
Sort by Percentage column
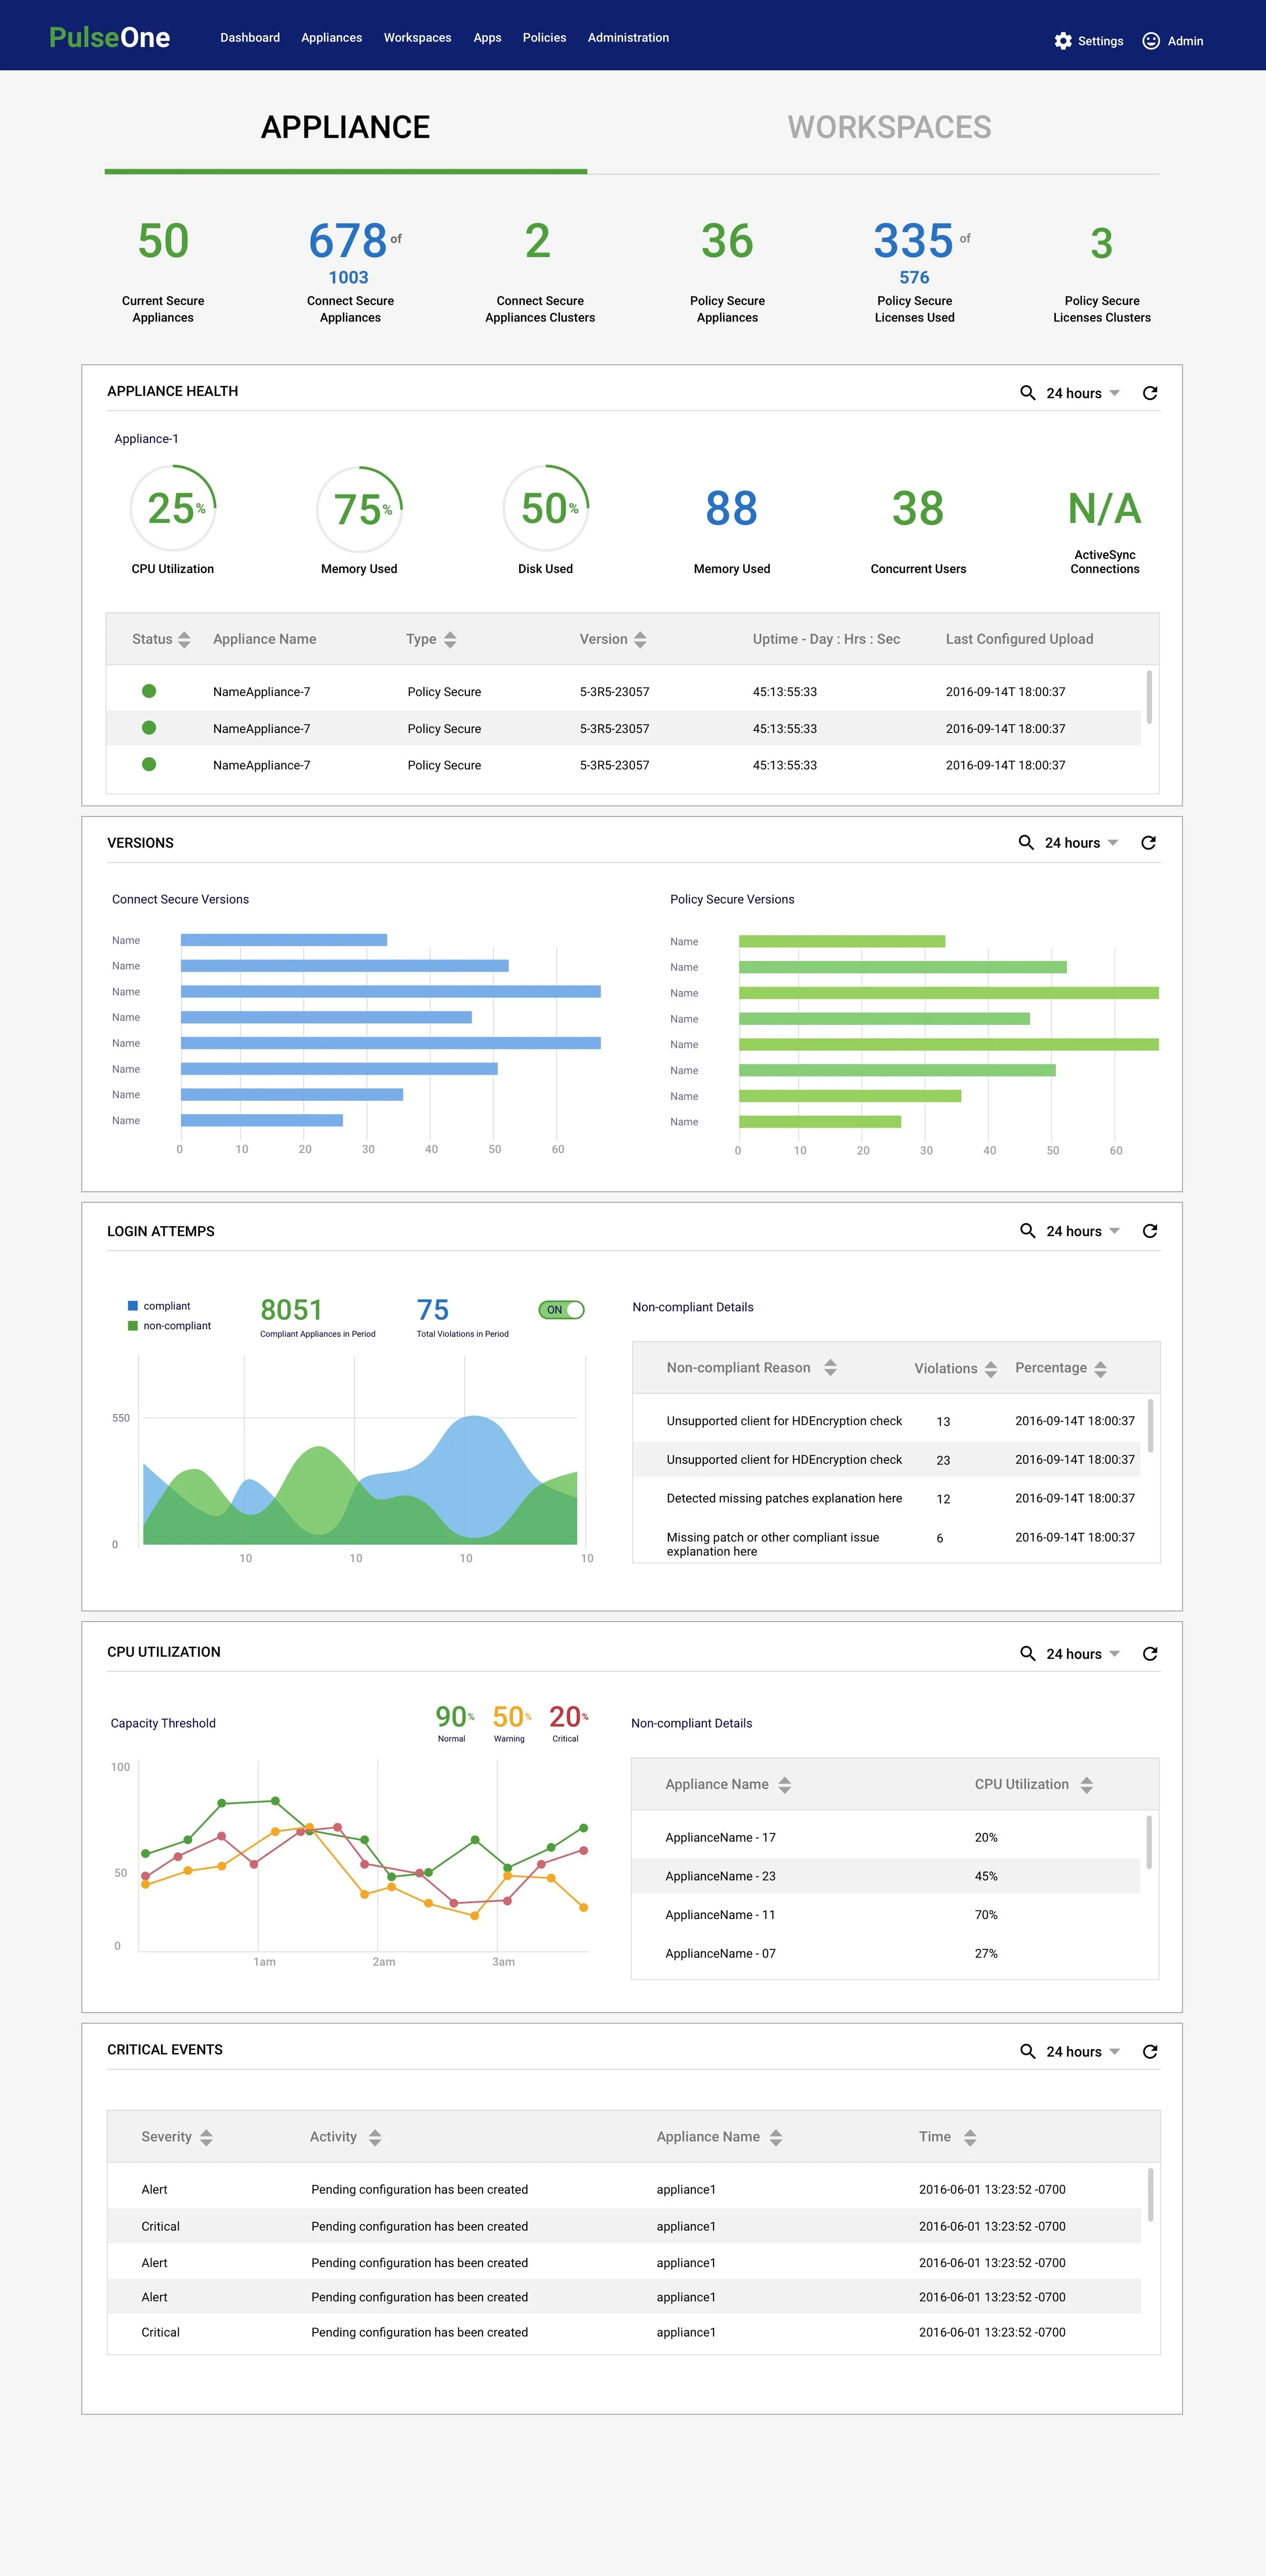pyautogui.click(x=1101, y=1369)
